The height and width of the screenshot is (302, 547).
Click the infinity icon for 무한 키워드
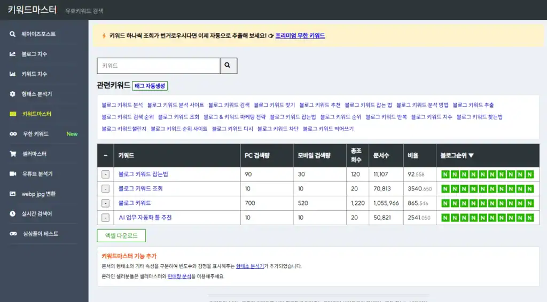point(12,134)
